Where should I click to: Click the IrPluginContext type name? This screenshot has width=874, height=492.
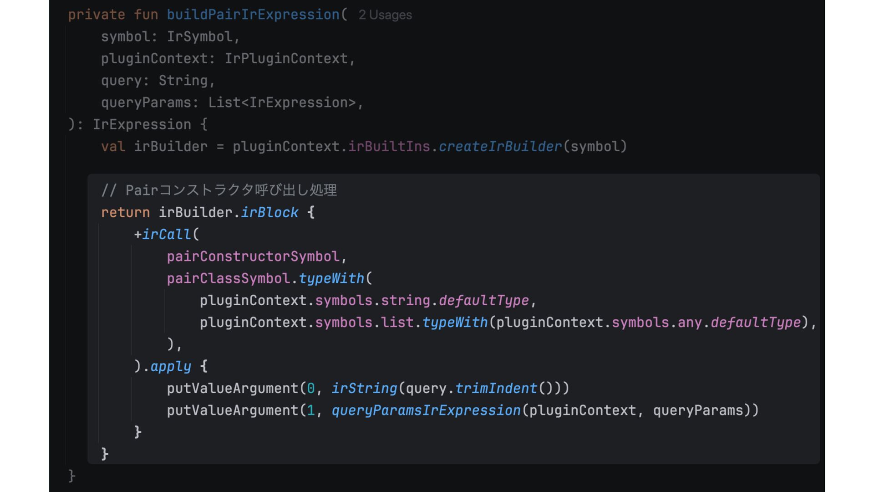coord(286,59)
